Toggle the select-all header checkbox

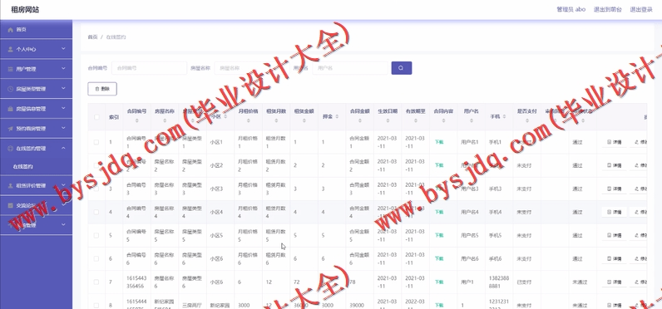(x=96, y=117)
